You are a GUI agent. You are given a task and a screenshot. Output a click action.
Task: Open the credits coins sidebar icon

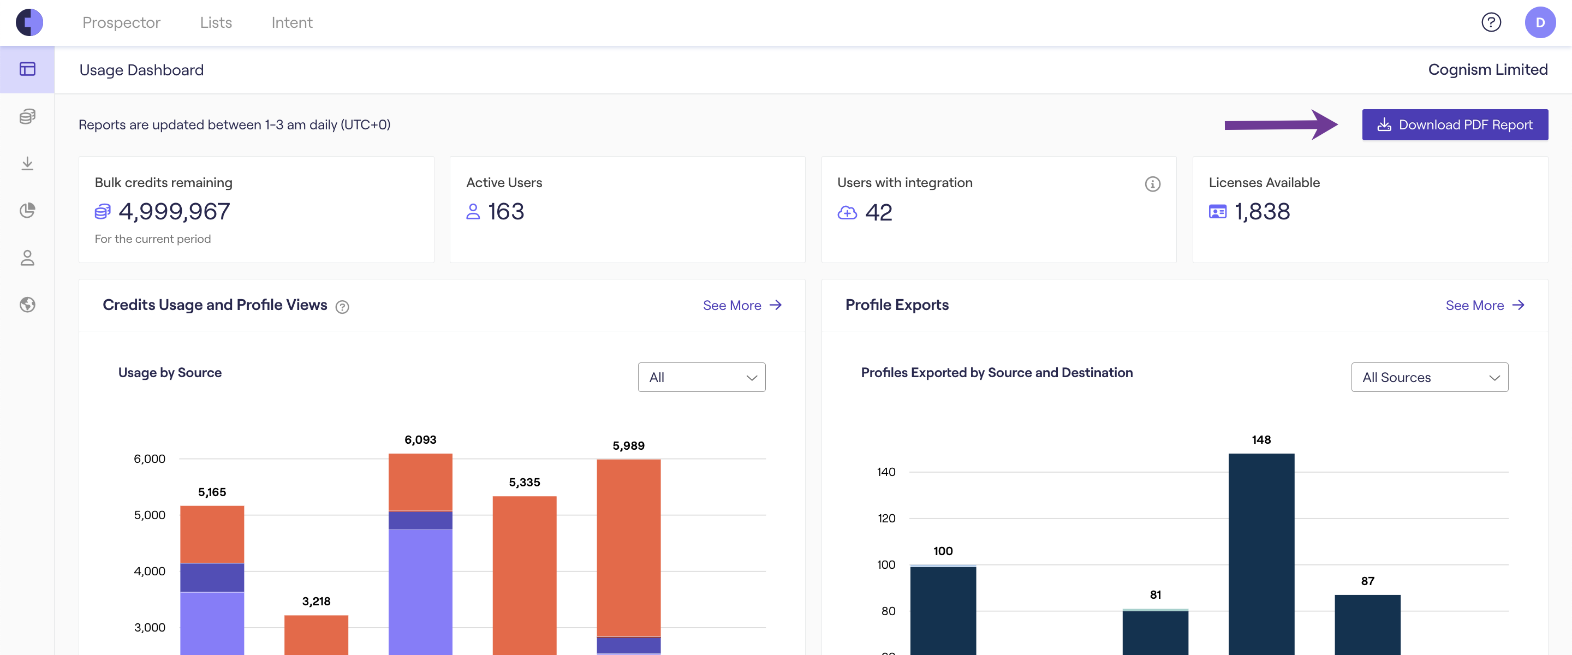pos(27,116)
